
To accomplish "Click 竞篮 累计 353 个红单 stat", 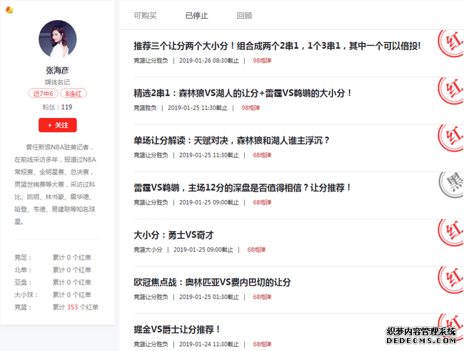I will [x=56, y=307].
